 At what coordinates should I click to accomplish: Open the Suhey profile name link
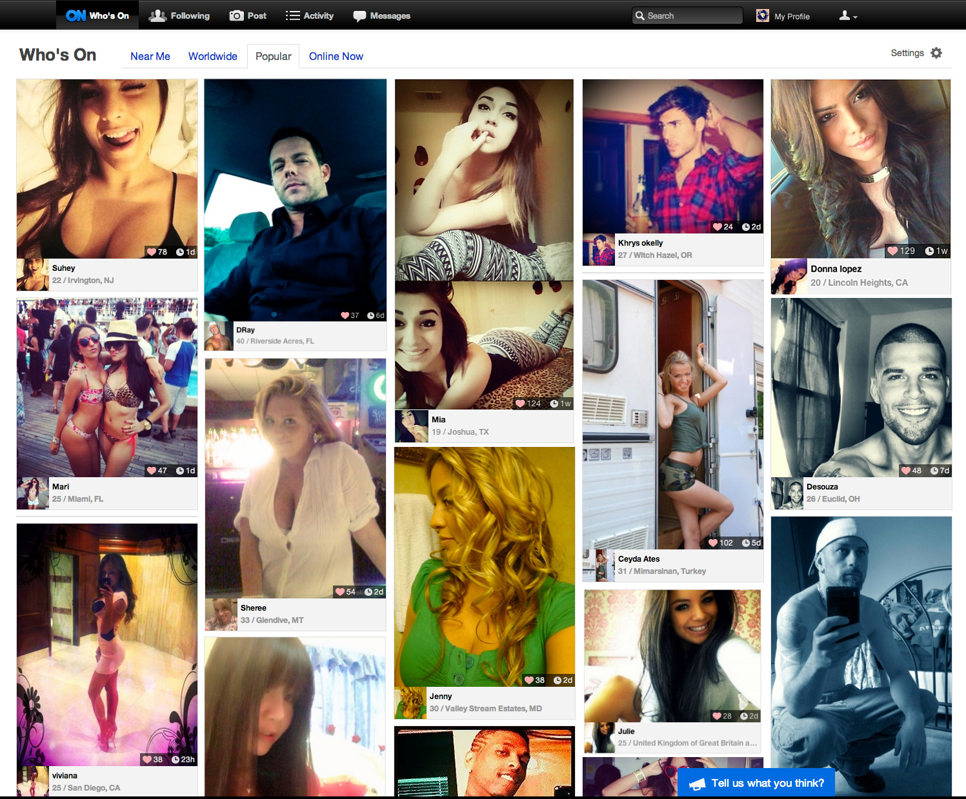coord(64,268)
